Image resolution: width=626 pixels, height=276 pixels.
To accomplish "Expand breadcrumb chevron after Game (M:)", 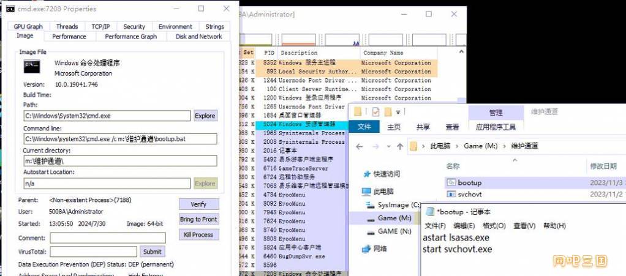I will click(502, 146).
